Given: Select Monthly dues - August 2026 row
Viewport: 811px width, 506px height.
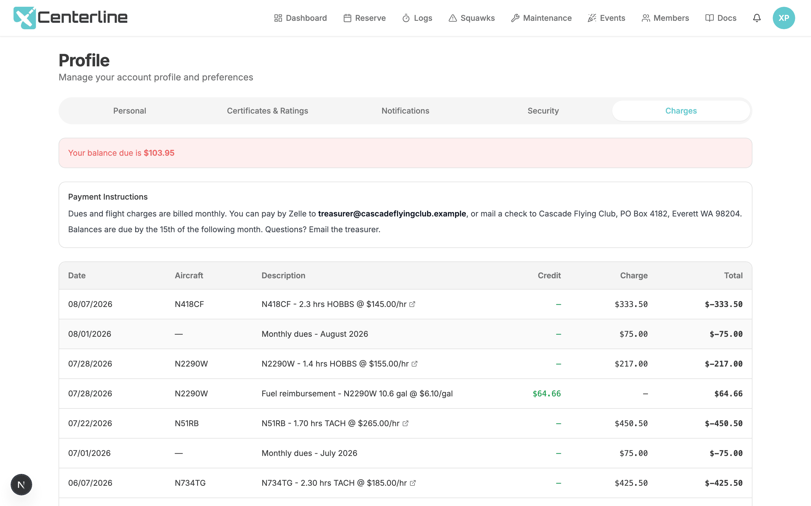Looking at the screenshot, I should (x=405, y=334).
